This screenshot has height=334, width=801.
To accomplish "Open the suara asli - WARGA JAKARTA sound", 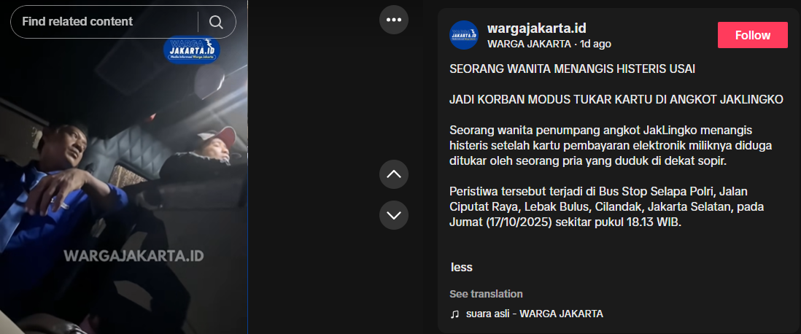I will coord(534,314).
